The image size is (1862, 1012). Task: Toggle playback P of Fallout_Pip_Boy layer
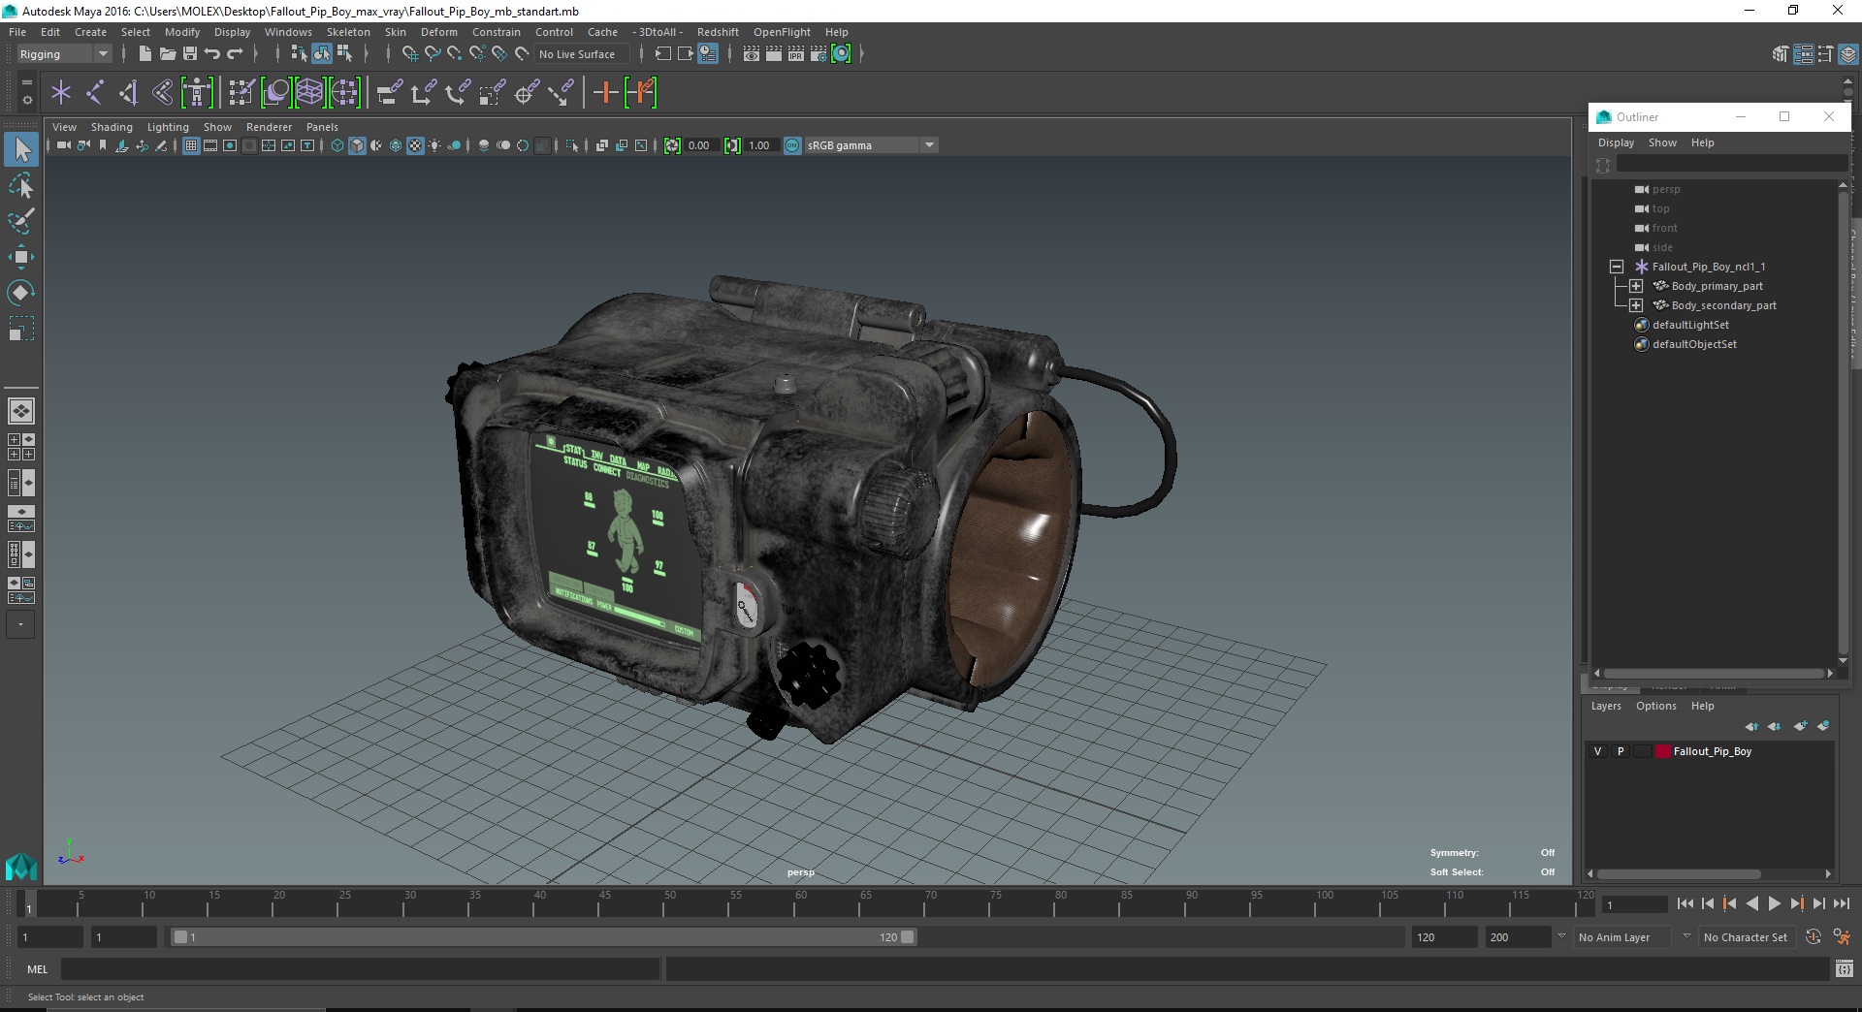tap(1621, 751)
